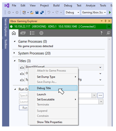The image size is (116, 131).
Task: Pin the Xbox Gaming Explorer panel
Action: pos(106,21)
